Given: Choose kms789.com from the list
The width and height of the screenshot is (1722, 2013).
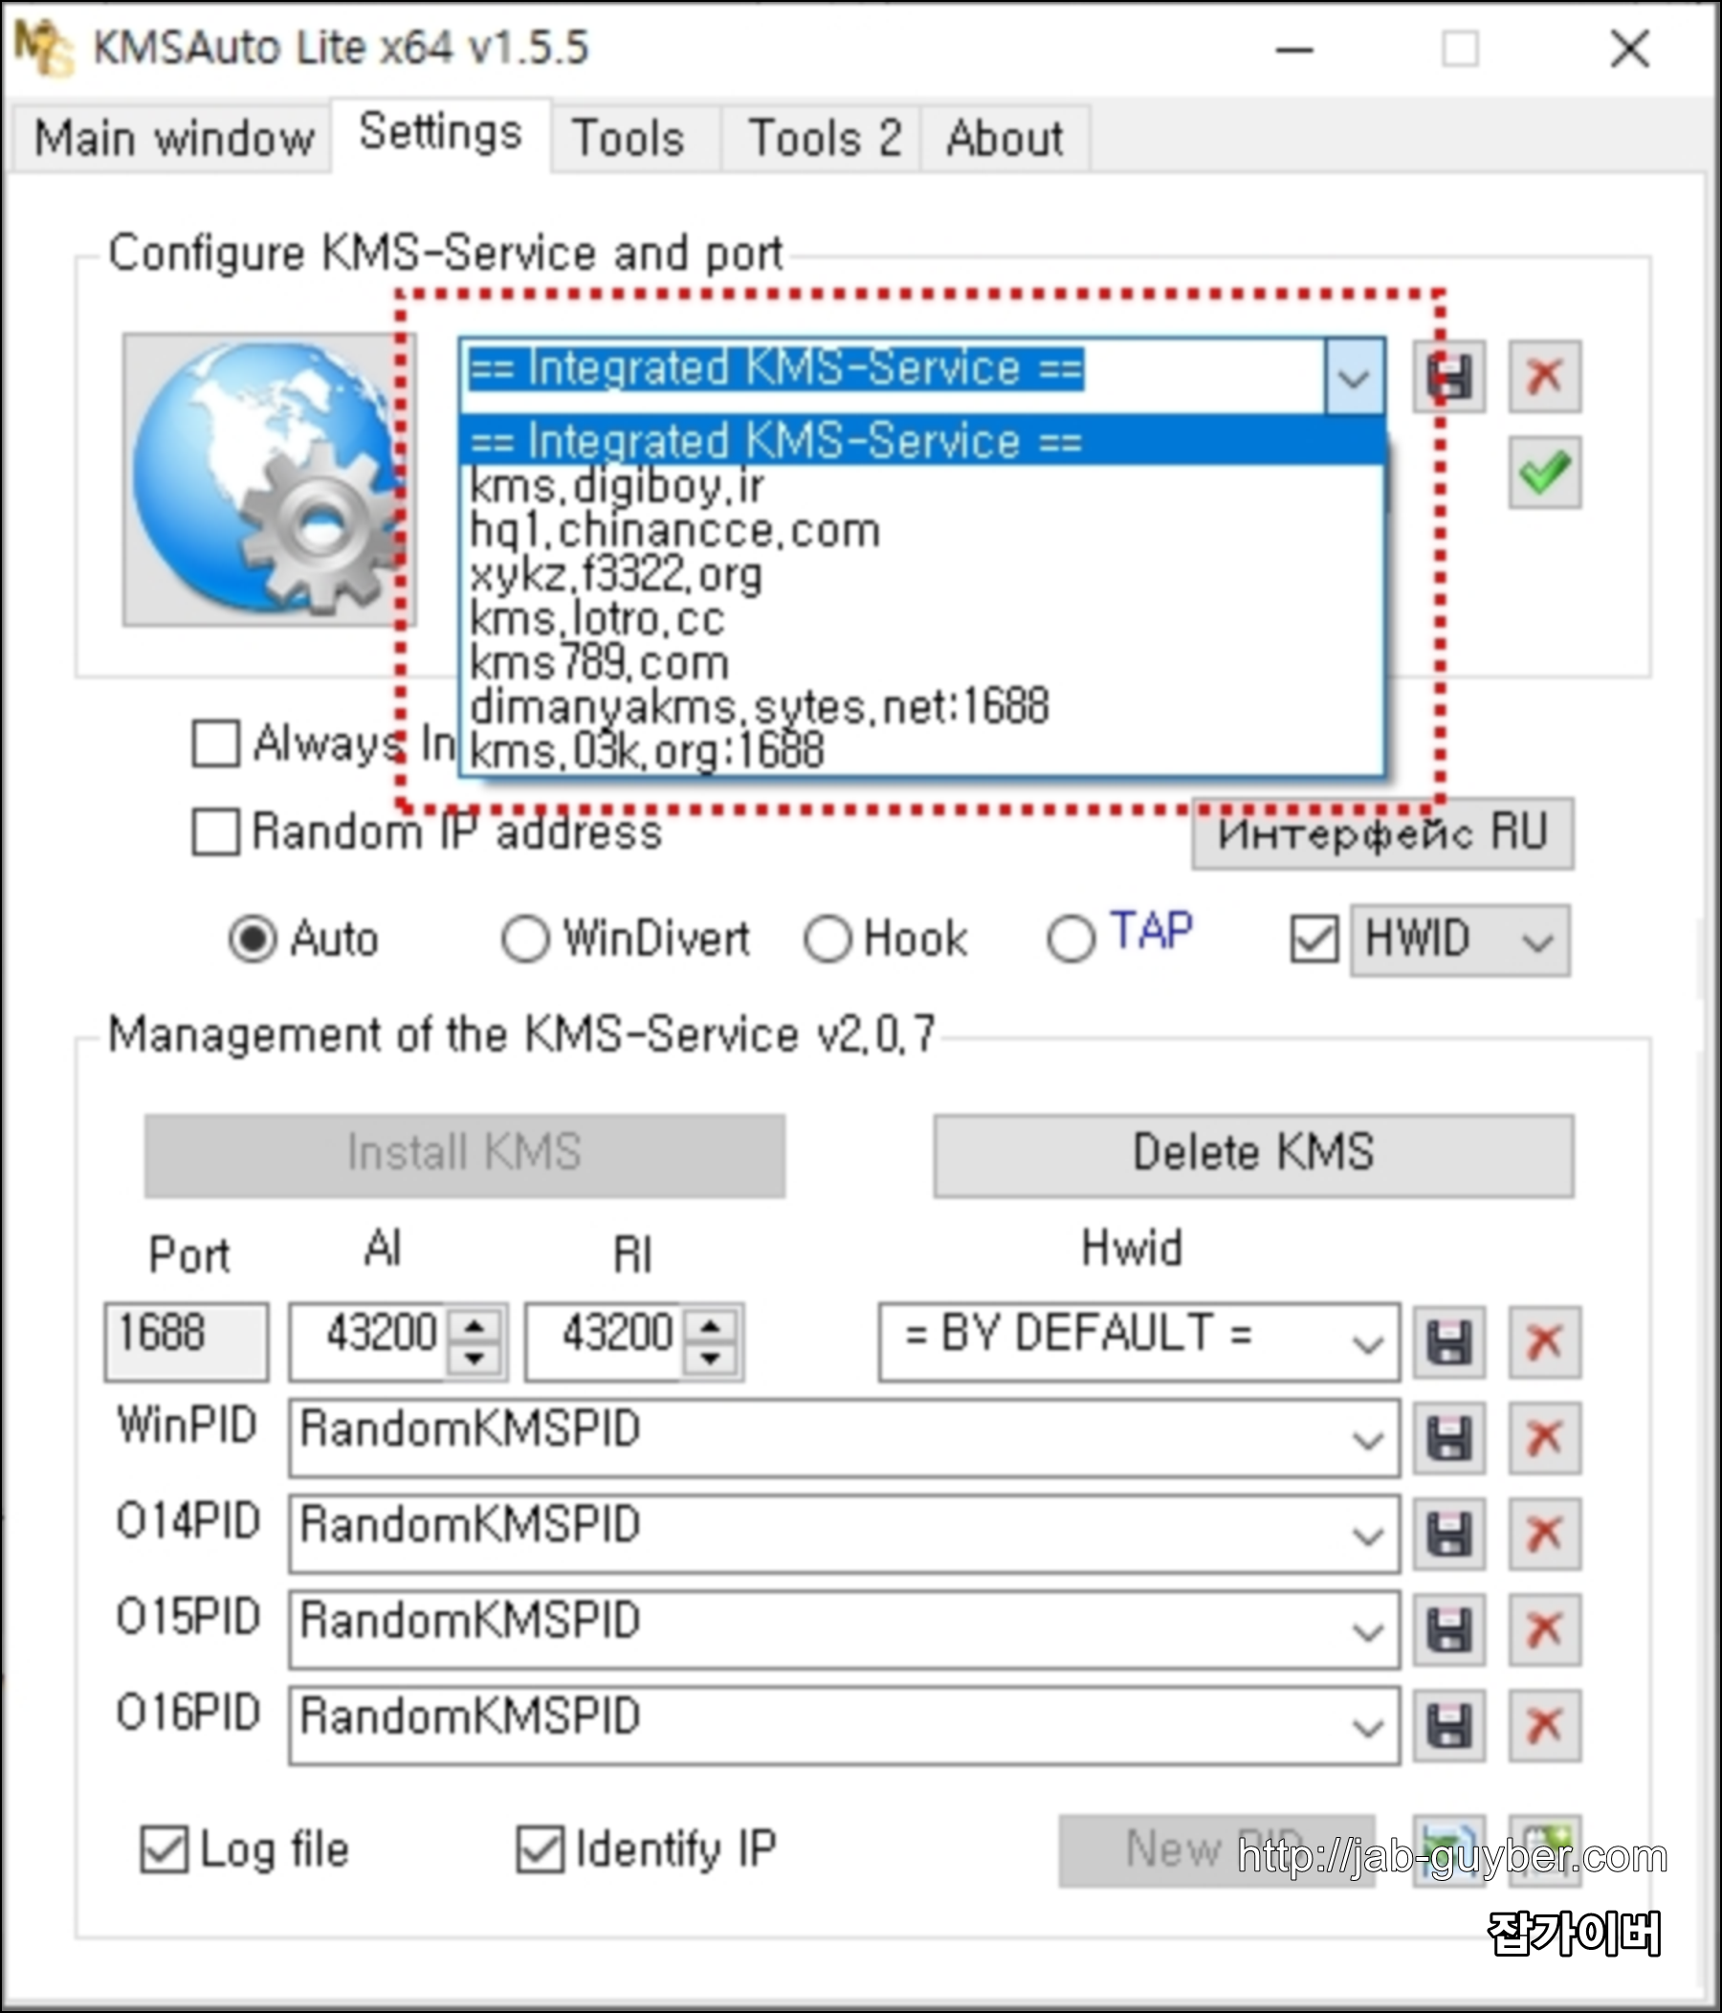Looking at the screenshot, I should click(x=921, y=664).
